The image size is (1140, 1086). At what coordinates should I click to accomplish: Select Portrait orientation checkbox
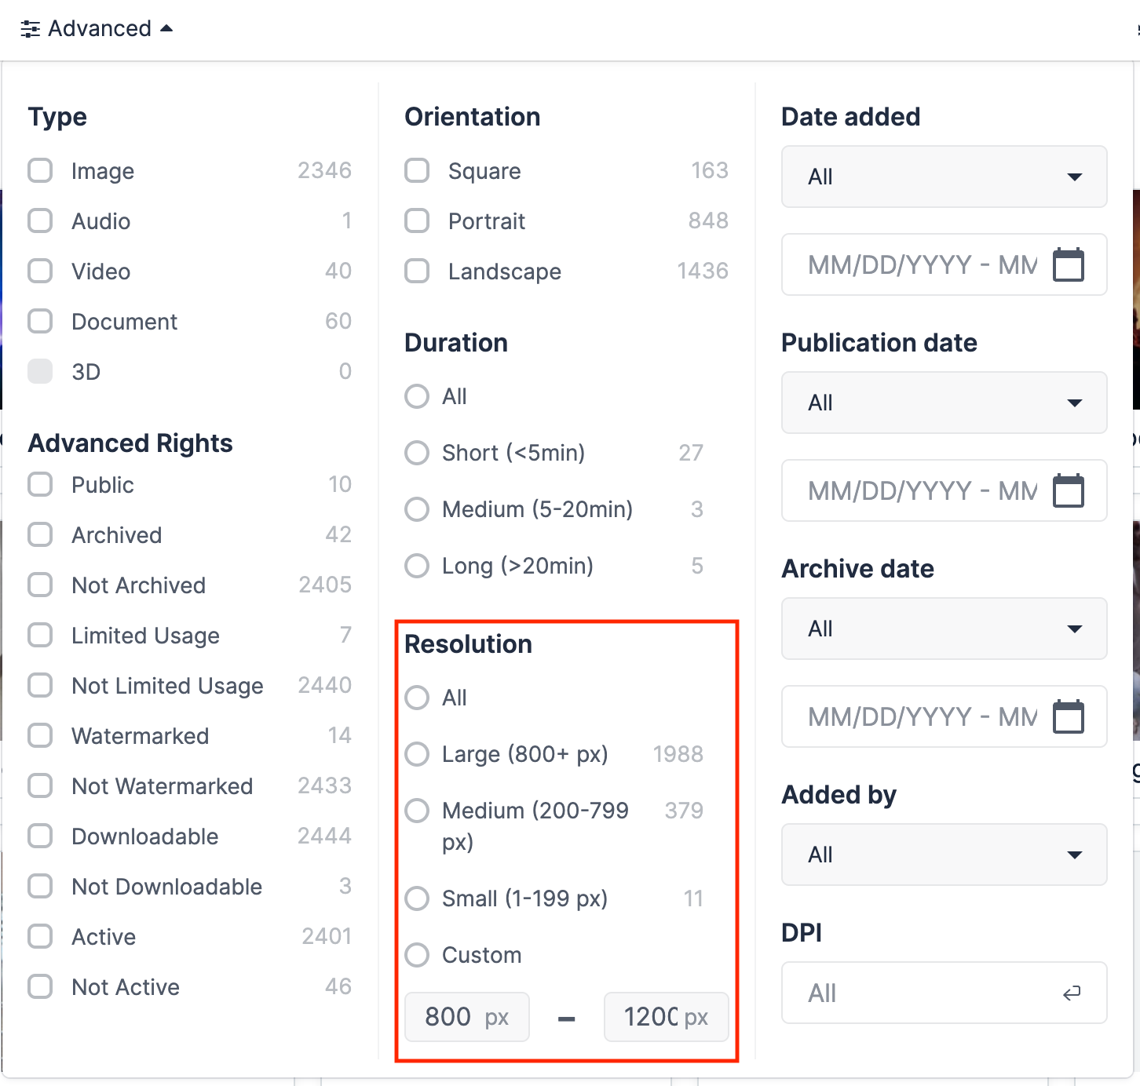417,220
